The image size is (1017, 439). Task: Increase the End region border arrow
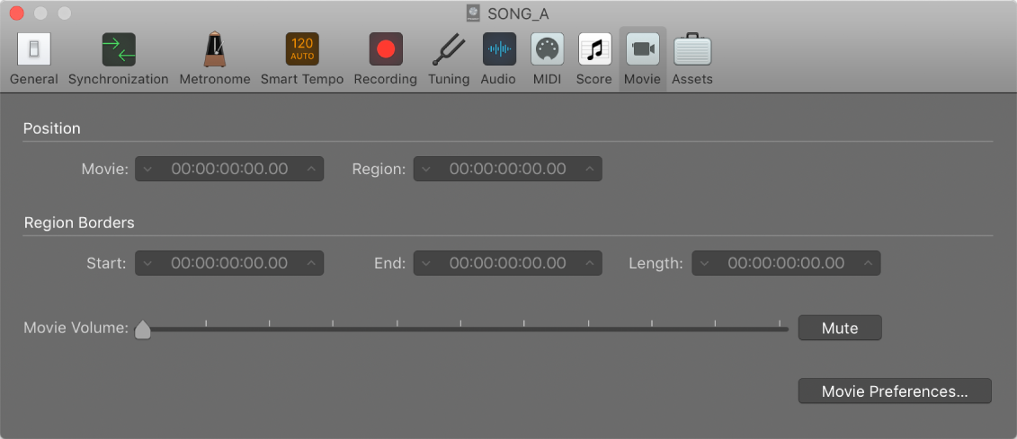[x=589, y=263]
